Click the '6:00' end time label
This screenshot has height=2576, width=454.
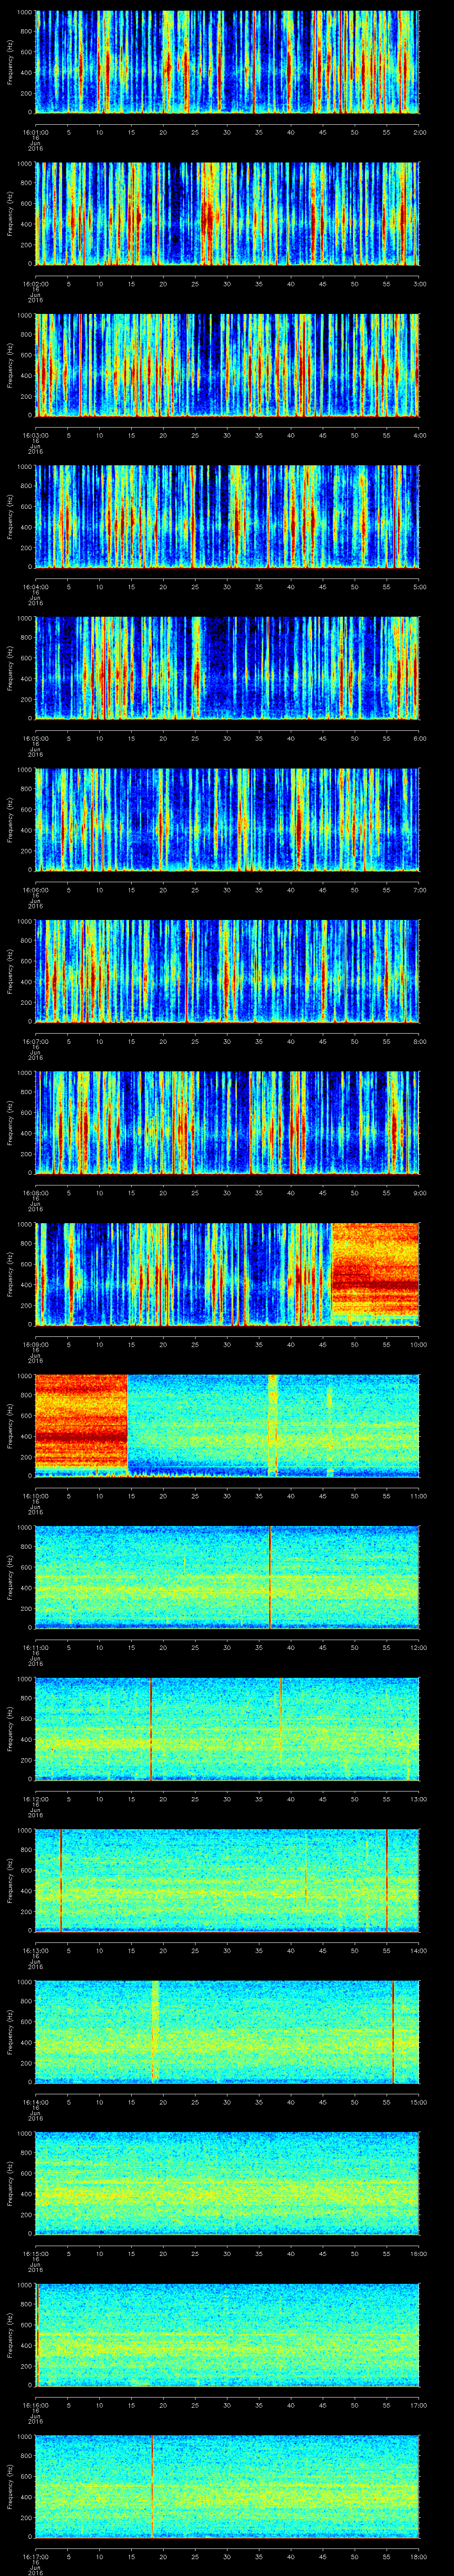[420, 737]
